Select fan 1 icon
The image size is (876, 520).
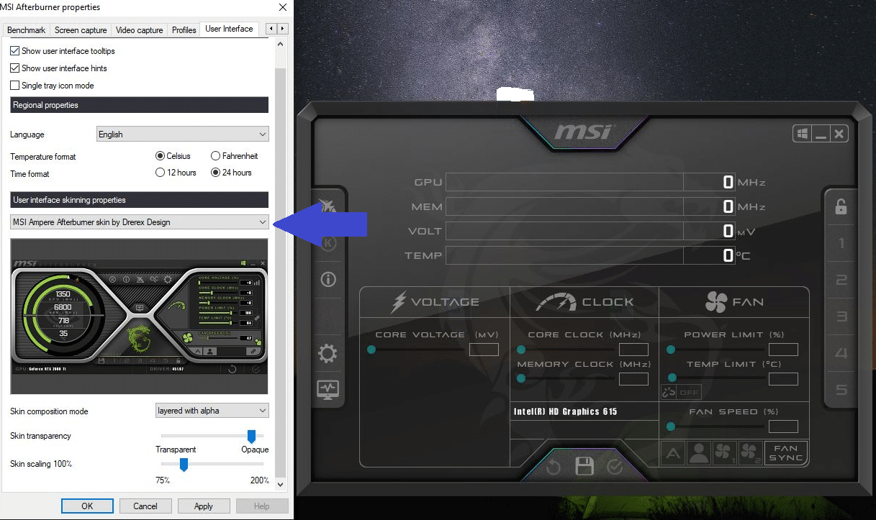point(723,453)
